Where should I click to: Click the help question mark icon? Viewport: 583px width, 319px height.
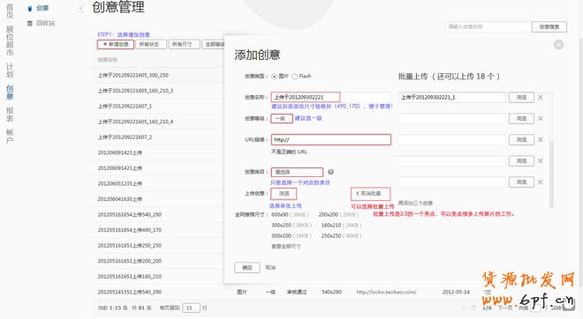pyautogui.click(x=330, y=172)
